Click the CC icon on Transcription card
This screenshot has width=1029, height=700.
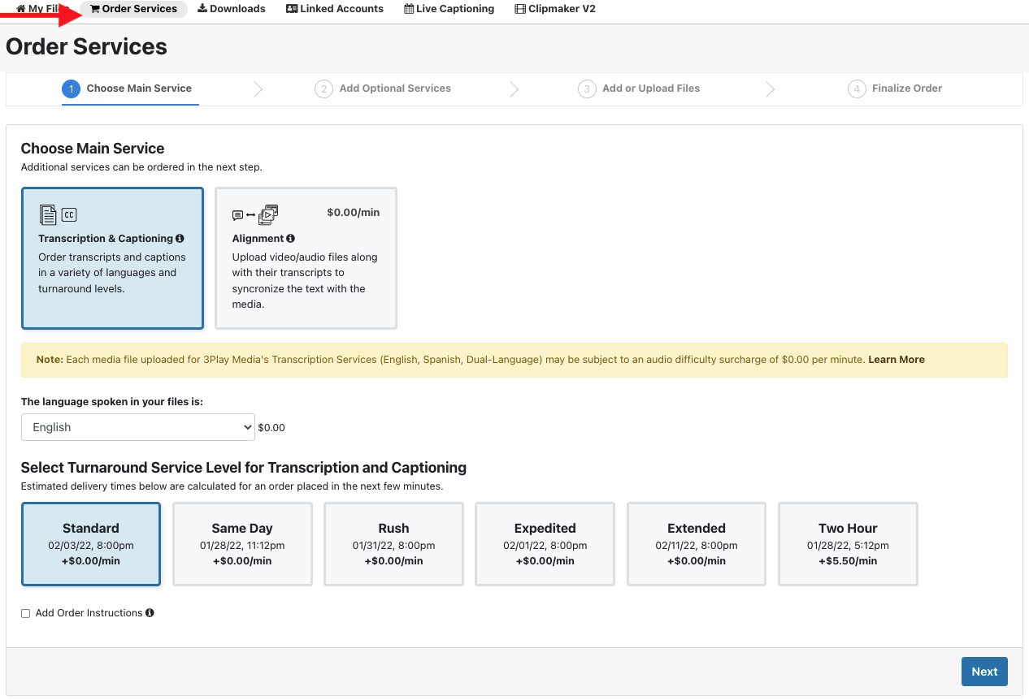[x=69, y=214]
